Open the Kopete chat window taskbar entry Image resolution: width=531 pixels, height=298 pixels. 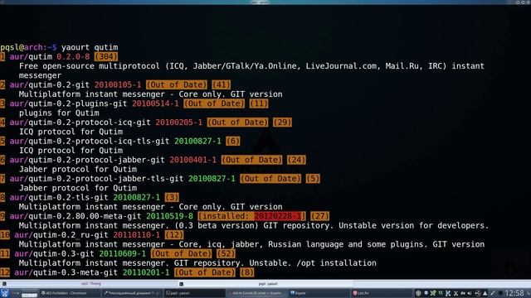pyautogui.click(x=256, y=293)
